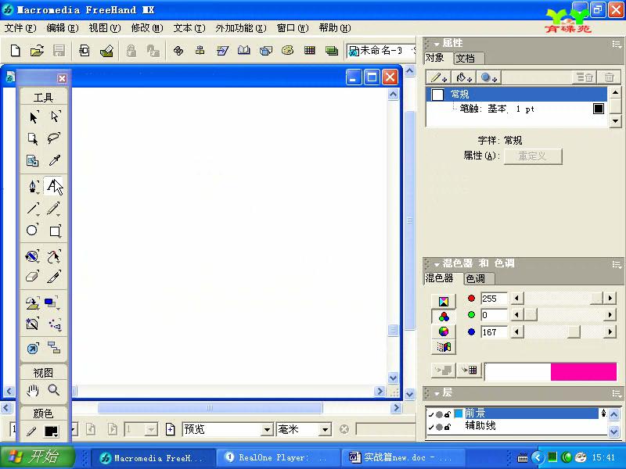The height and width of the screenshot is (469, 626).
Task: Choose the Pencil tool
Action: (53, 209)
